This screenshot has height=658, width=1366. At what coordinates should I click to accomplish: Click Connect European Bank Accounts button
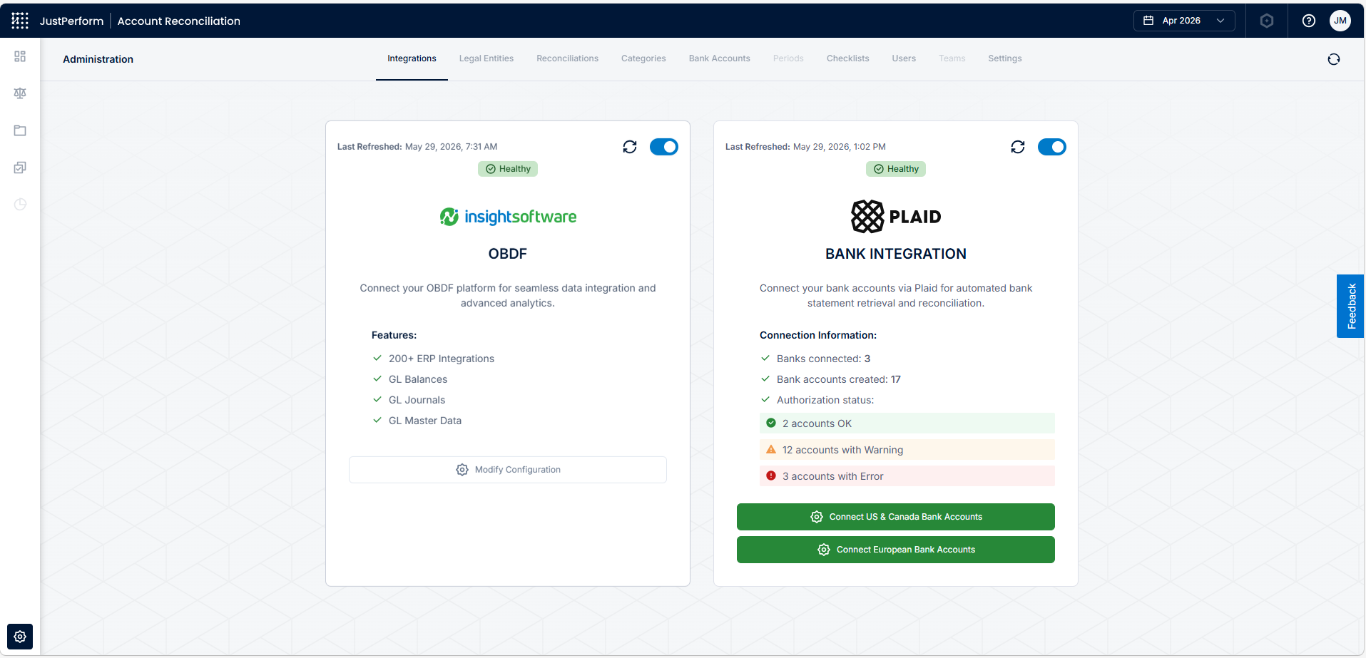pos(896,550)
